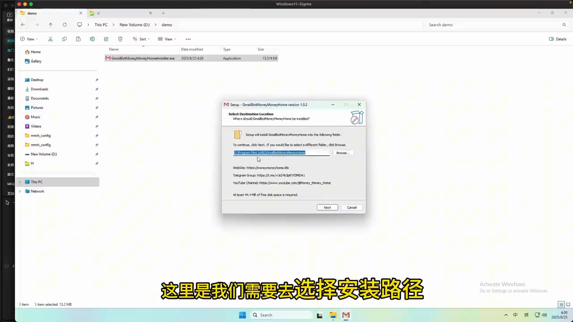Sort by the Name column header
Image resolution: width=573 pixels, height=322 pixels.
pyautogui.click(x=143, y=49)
